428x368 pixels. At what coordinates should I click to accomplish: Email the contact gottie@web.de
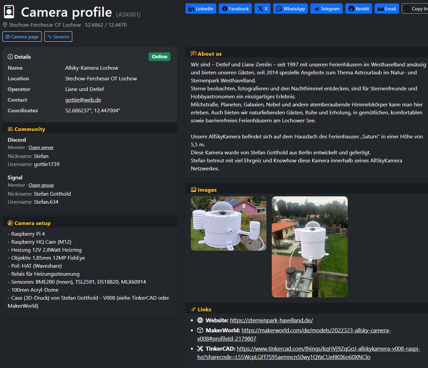click(x=83, y=100)
